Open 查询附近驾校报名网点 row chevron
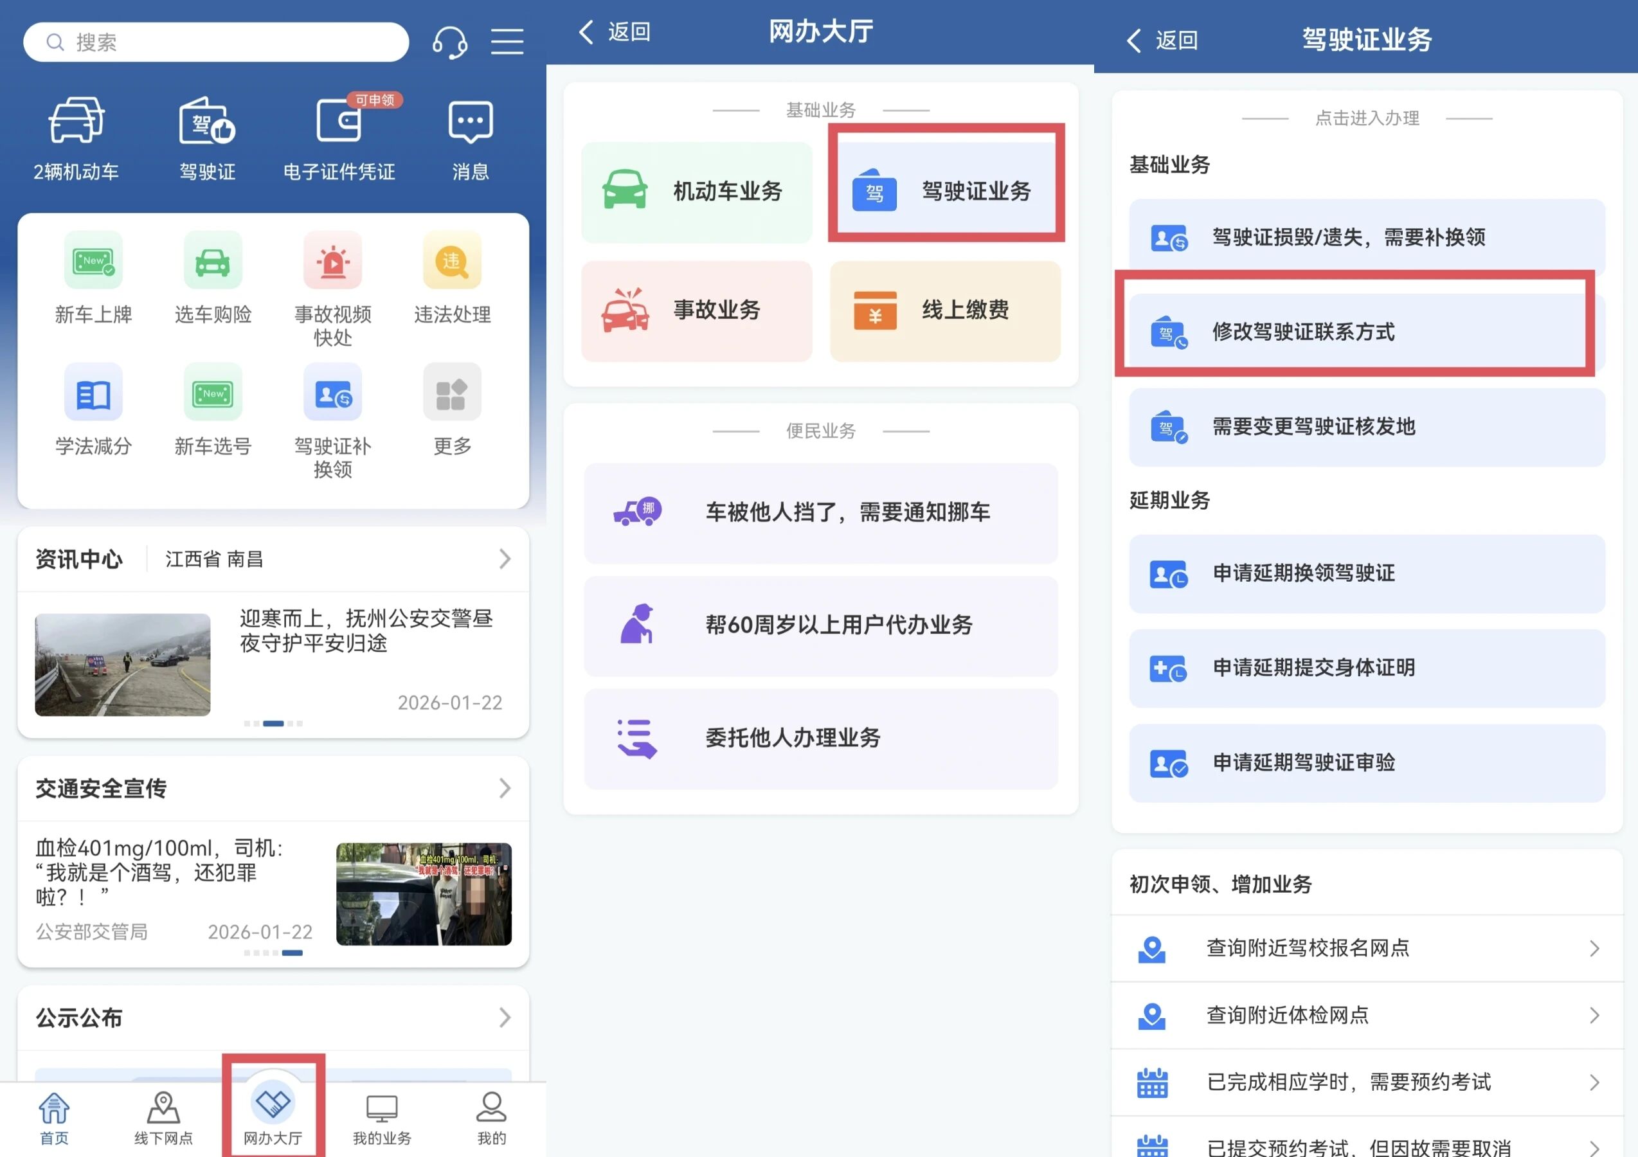 click(x=1594, y=948)
